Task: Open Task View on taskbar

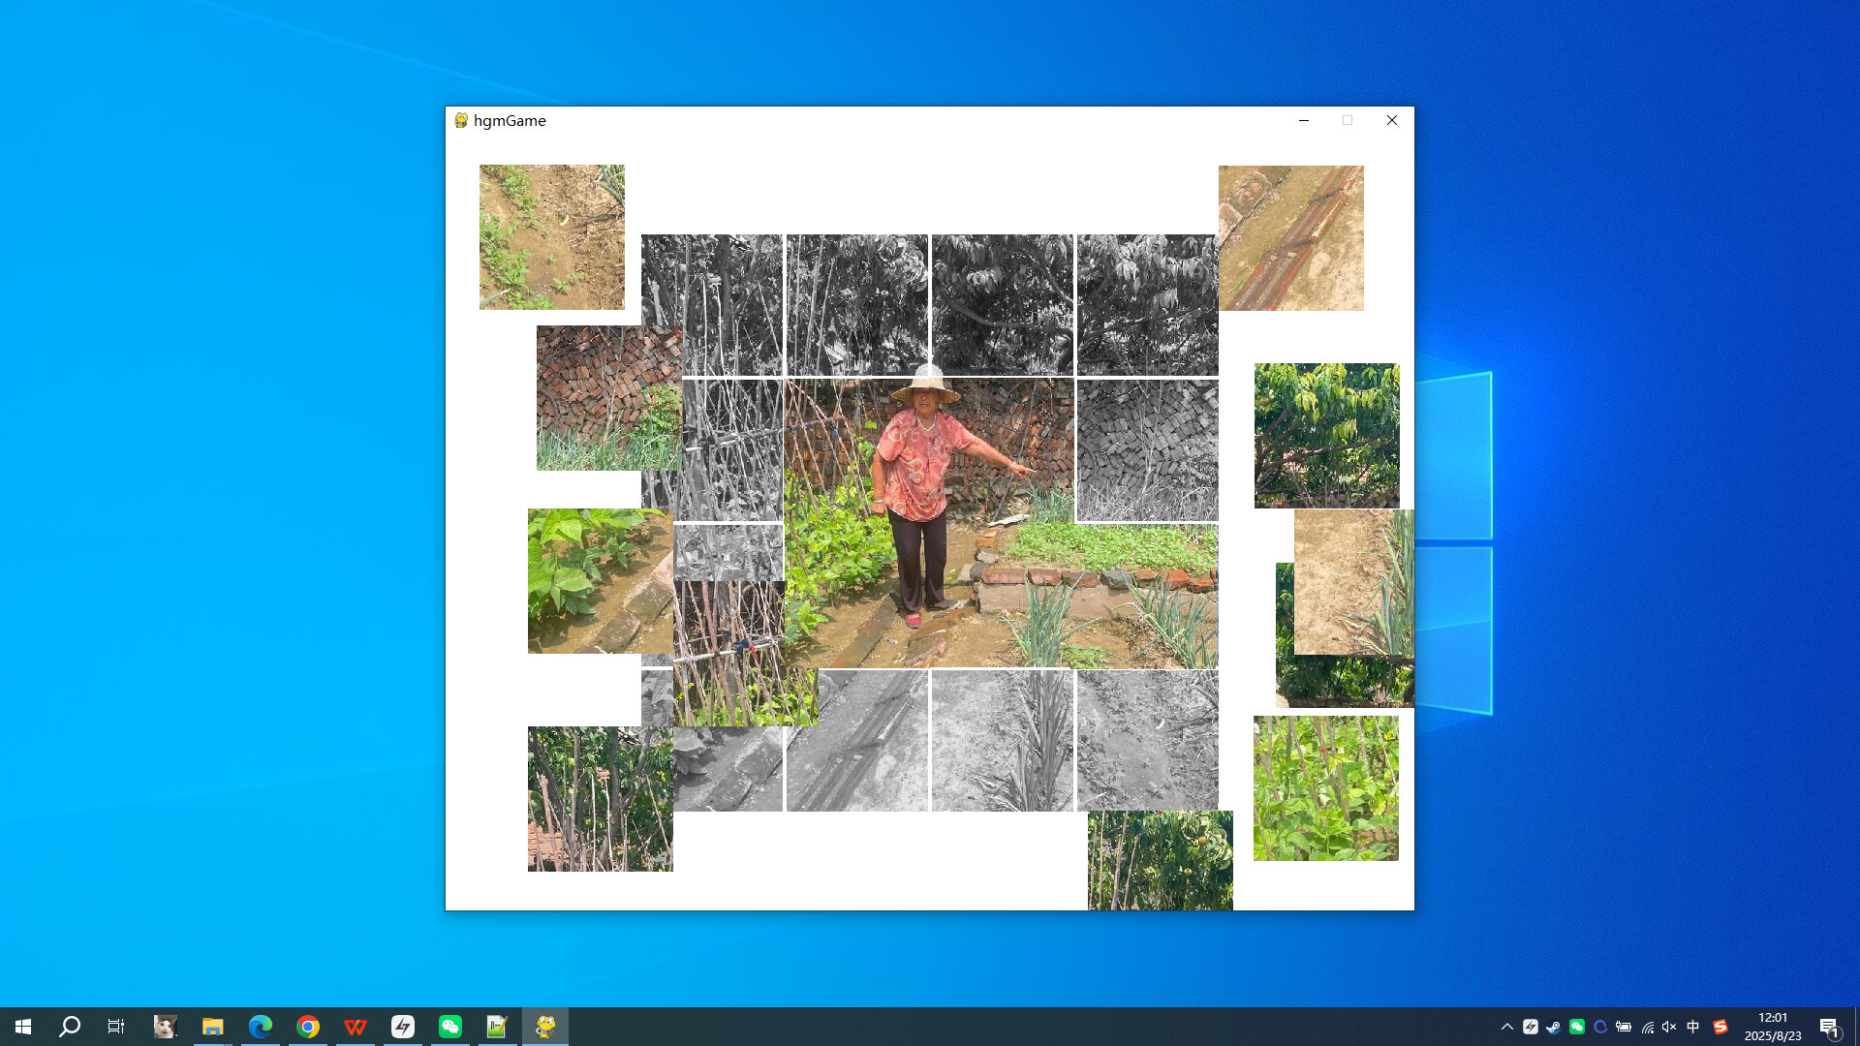Action: 116,1027
